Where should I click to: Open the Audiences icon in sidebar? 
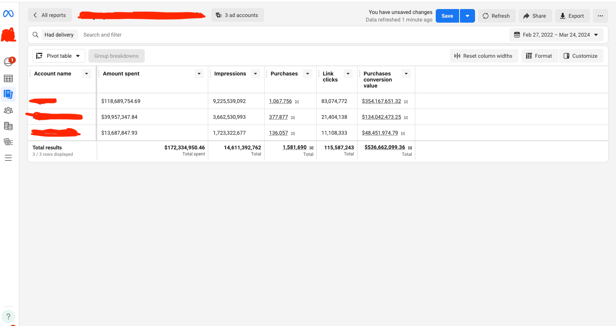pyautogui.click(x=8, y=110)
